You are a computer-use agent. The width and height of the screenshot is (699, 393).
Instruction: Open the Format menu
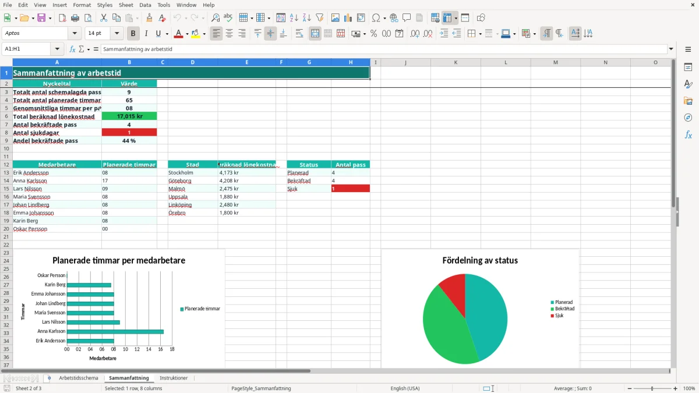82,5
